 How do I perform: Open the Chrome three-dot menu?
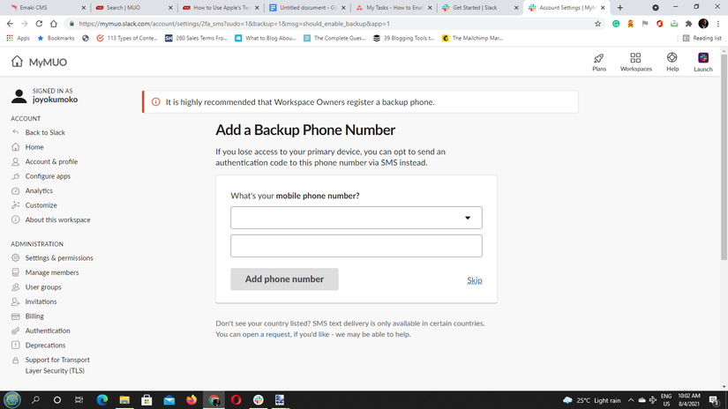[718, 24]
